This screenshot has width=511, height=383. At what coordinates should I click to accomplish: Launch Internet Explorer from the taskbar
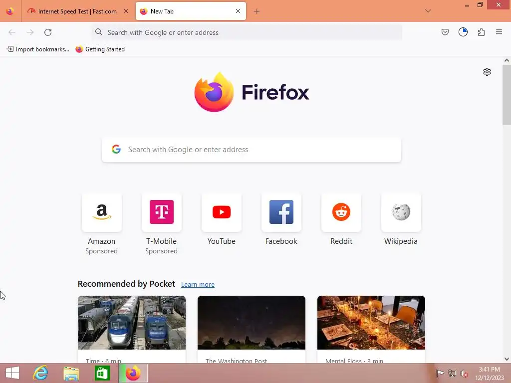[40, 373]
